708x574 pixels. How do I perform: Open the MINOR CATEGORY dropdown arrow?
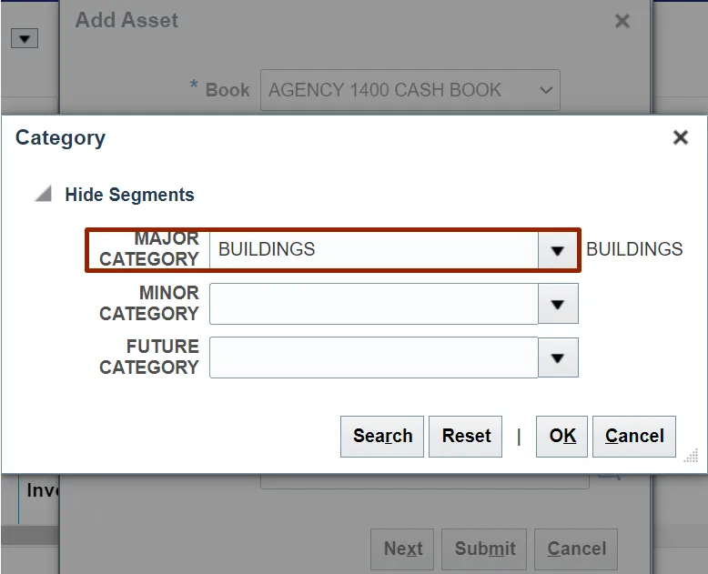(558, 304)
